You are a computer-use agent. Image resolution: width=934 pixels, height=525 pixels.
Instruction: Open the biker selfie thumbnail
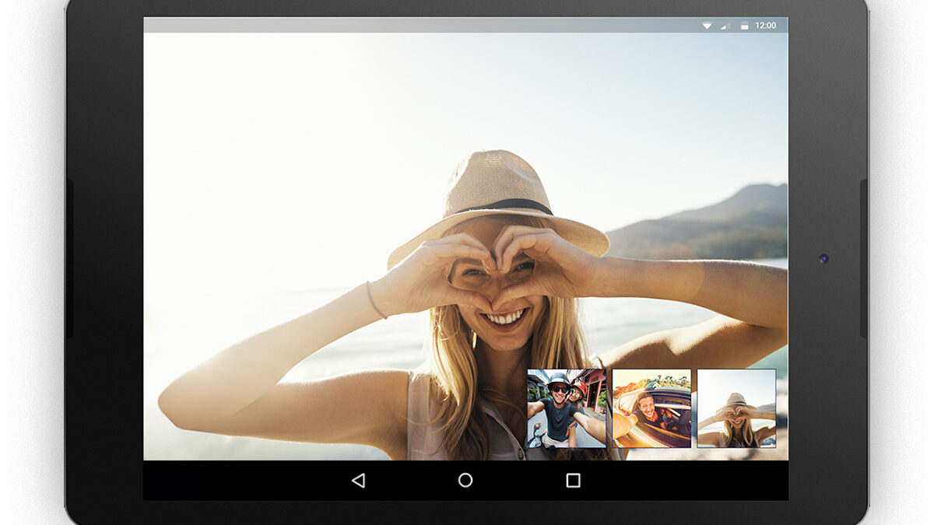[x=567, y=408]
